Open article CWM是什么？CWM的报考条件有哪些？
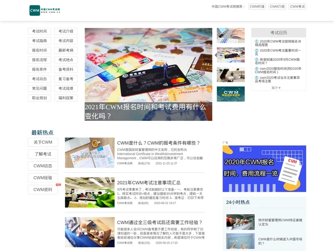The height and width of the screenshot is (251, 334). 159,143
